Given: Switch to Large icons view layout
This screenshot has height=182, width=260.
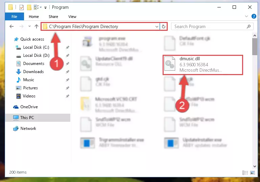Looking at the screenshot, I should coord(252,173).
